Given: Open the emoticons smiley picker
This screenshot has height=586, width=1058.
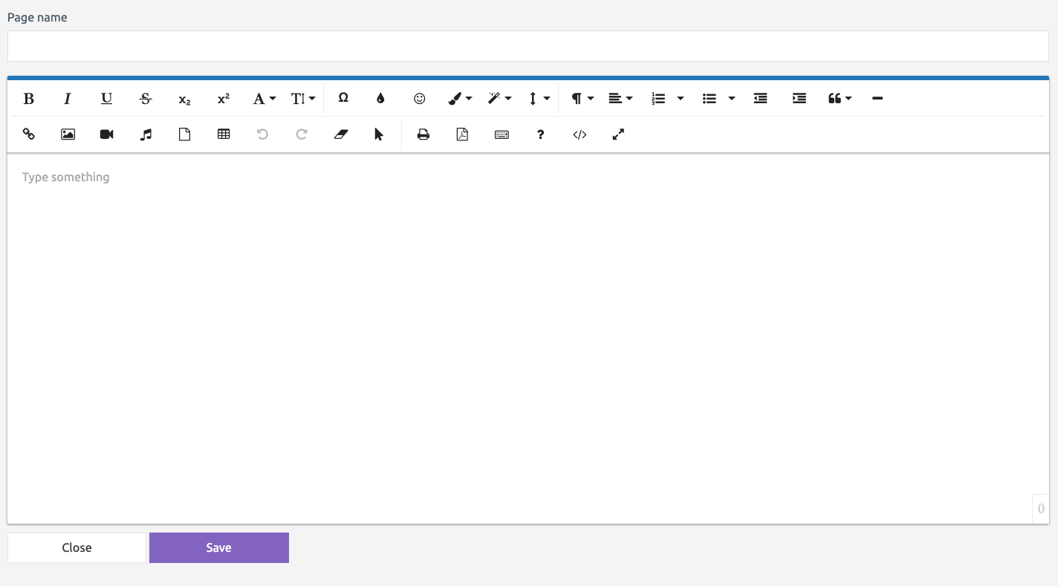Looking at the screenshot, I should (420, 99).
